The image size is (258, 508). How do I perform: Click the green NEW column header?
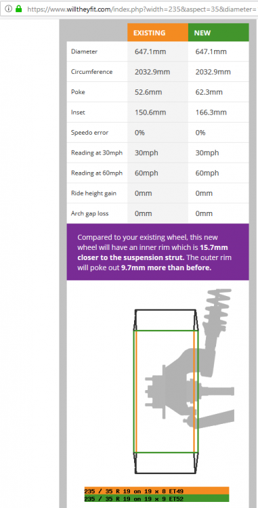pos(219,33)
